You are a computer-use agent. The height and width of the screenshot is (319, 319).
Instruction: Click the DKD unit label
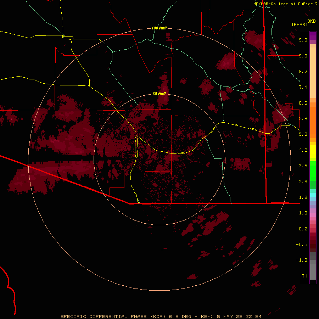312,21
